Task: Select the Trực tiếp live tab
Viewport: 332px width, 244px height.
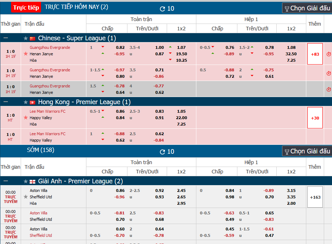Action: click(26, 7)
